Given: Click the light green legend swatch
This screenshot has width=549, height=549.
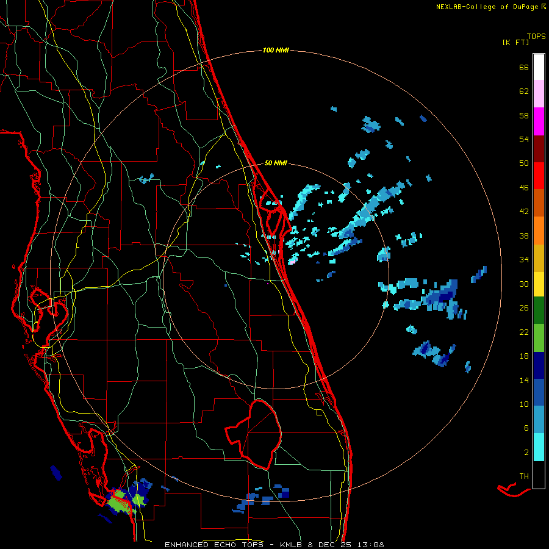Looking at the screenshot, I should coord(539,338).
